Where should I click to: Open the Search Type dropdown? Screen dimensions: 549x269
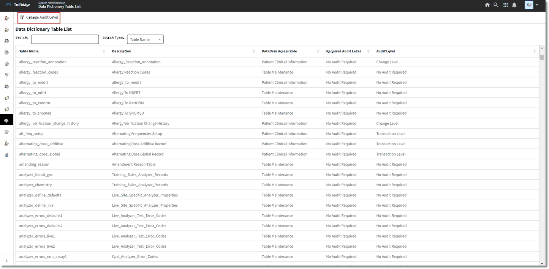(145, 39)
